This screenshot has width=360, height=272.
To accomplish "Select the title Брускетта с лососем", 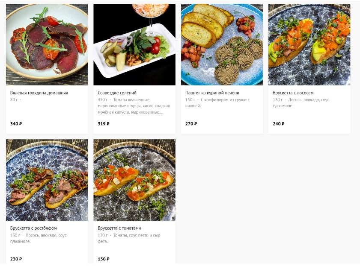I will tap(293, 93).
